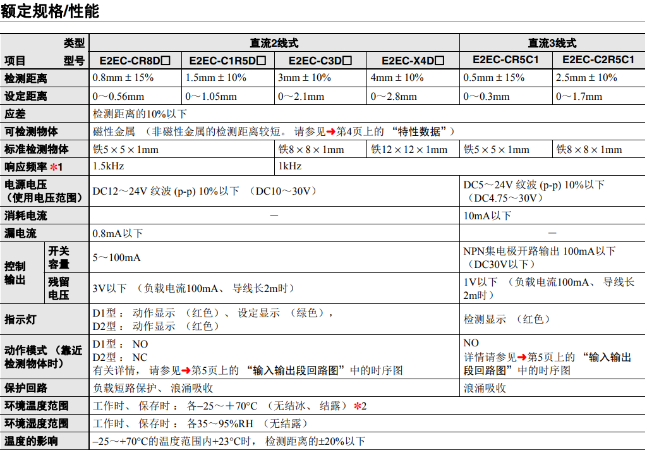Screen dimensions: 647x450
Task: Click the 1kHz frequency value
Action: [290, 166]
